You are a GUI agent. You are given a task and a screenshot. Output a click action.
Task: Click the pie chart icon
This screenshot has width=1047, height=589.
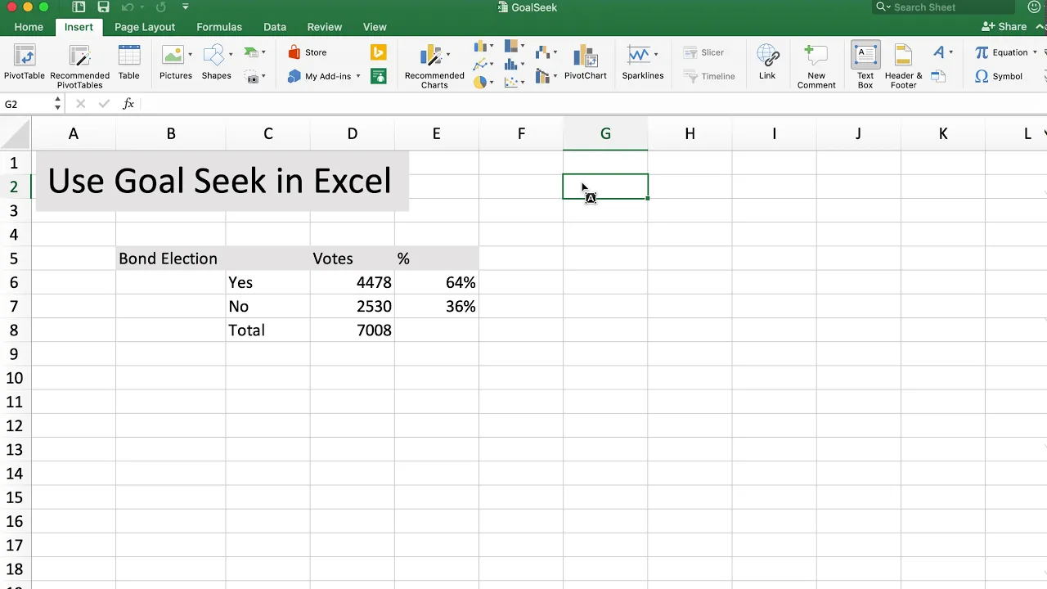tap(480, 82)
